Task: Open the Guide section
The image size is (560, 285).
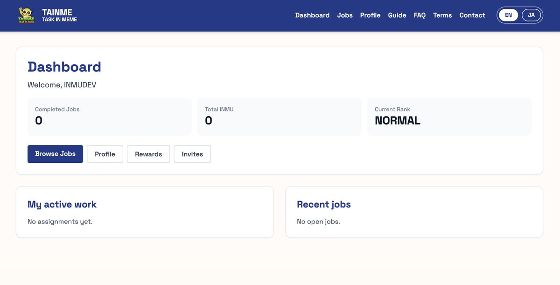Action: coord(397,15)
